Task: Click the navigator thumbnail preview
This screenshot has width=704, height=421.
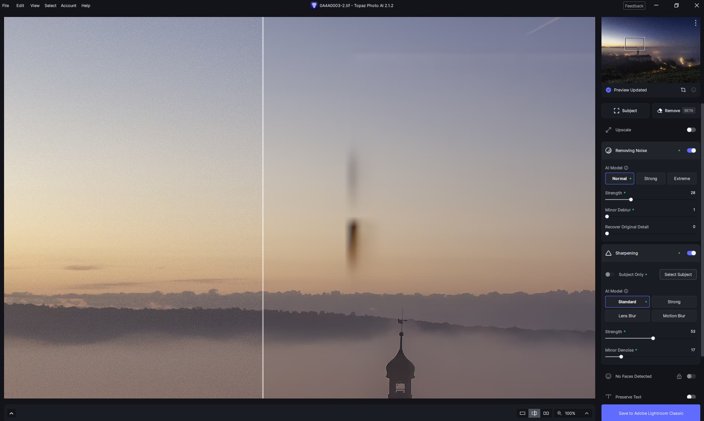Action: [651, 50]
